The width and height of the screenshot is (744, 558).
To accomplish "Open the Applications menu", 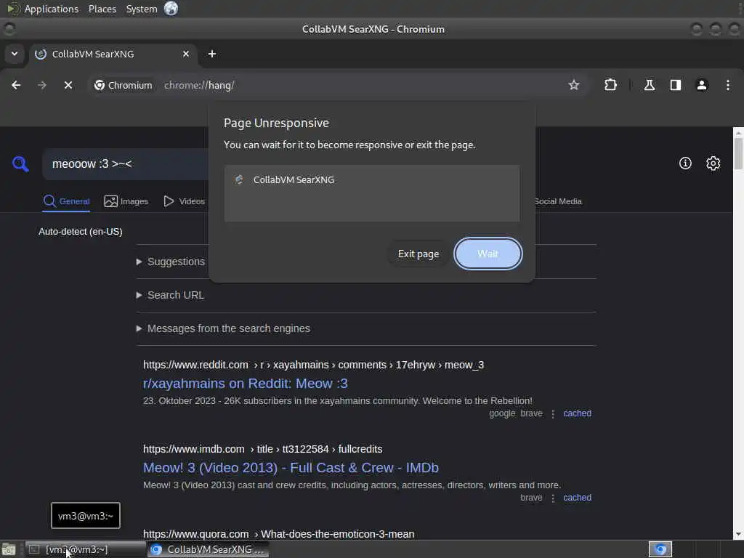I will tap(52, 9).
